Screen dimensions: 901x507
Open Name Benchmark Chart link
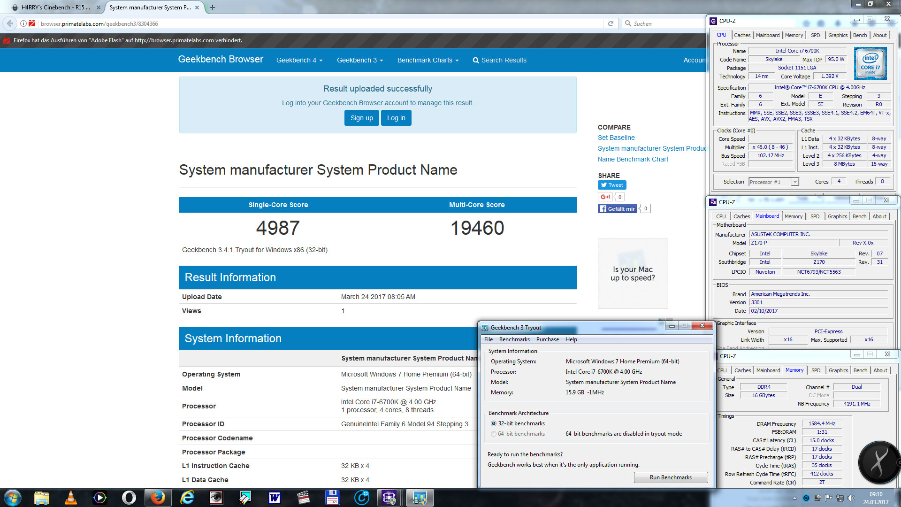(633, 159)
